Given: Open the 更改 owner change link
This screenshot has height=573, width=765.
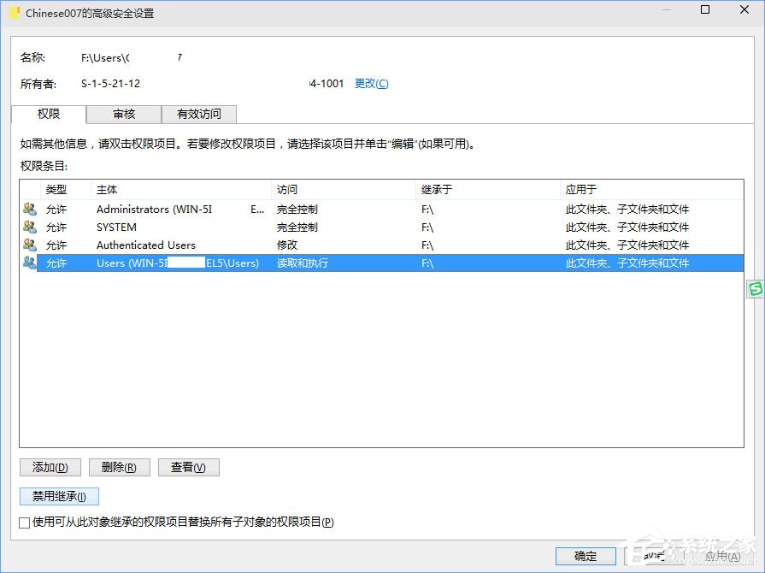Looking at the screenshot, I should pos(371,83).
